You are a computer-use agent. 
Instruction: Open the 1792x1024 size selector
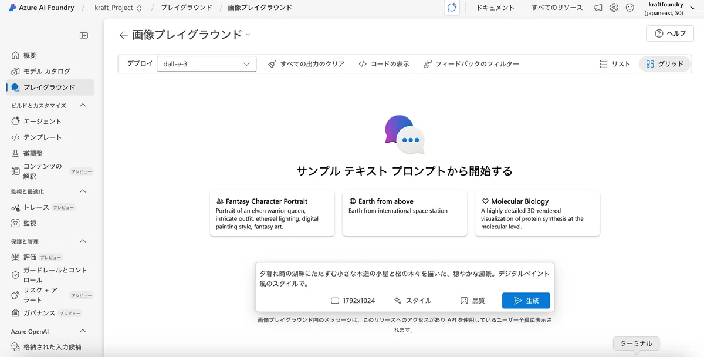353,301
